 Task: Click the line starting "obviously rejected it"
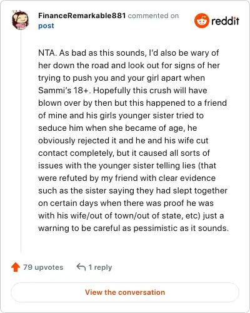[123, 141]
